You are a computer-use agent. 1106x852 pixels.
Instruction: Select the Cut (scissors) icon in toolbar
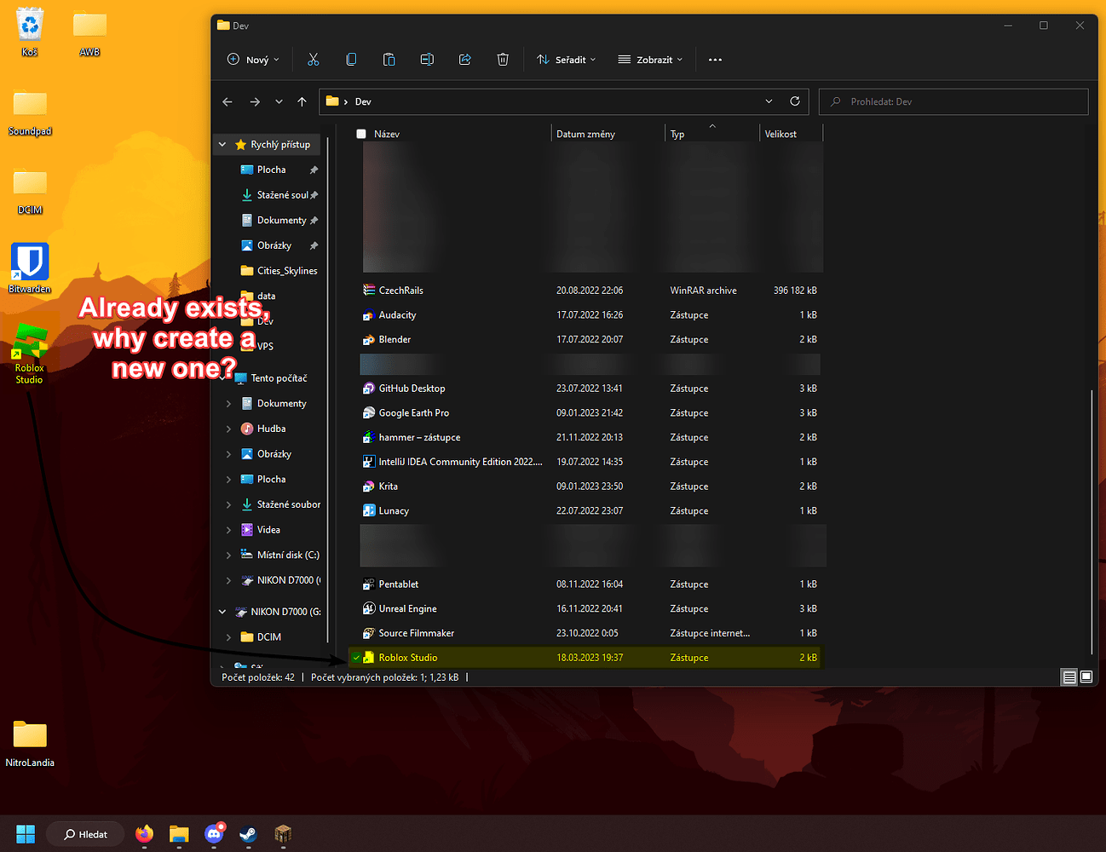[314, 59]
